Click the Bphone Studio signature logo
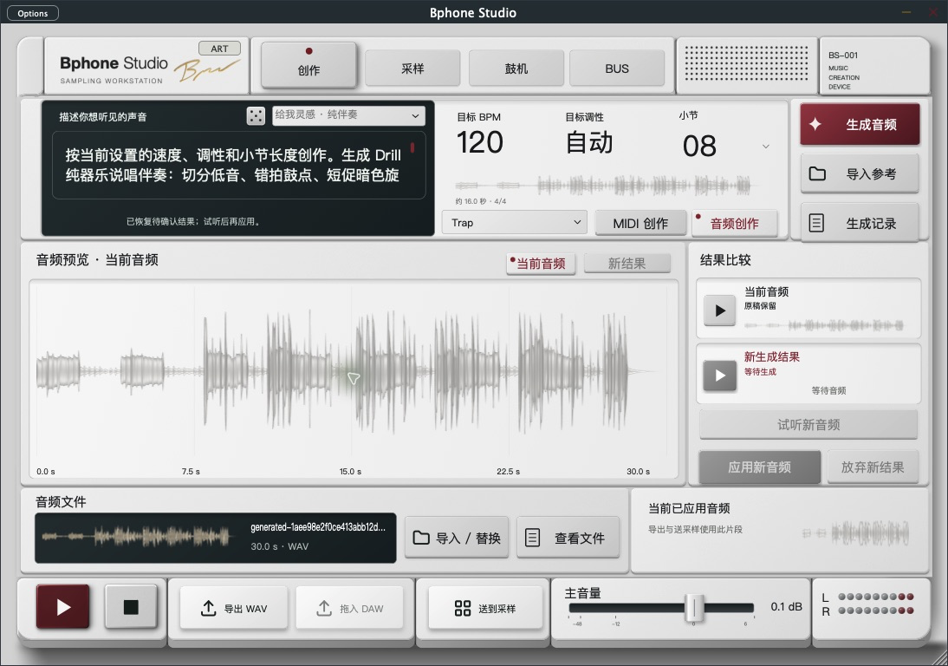Image resolution: width=948 pixels, height=666 pixels. [x=207, y=71]
